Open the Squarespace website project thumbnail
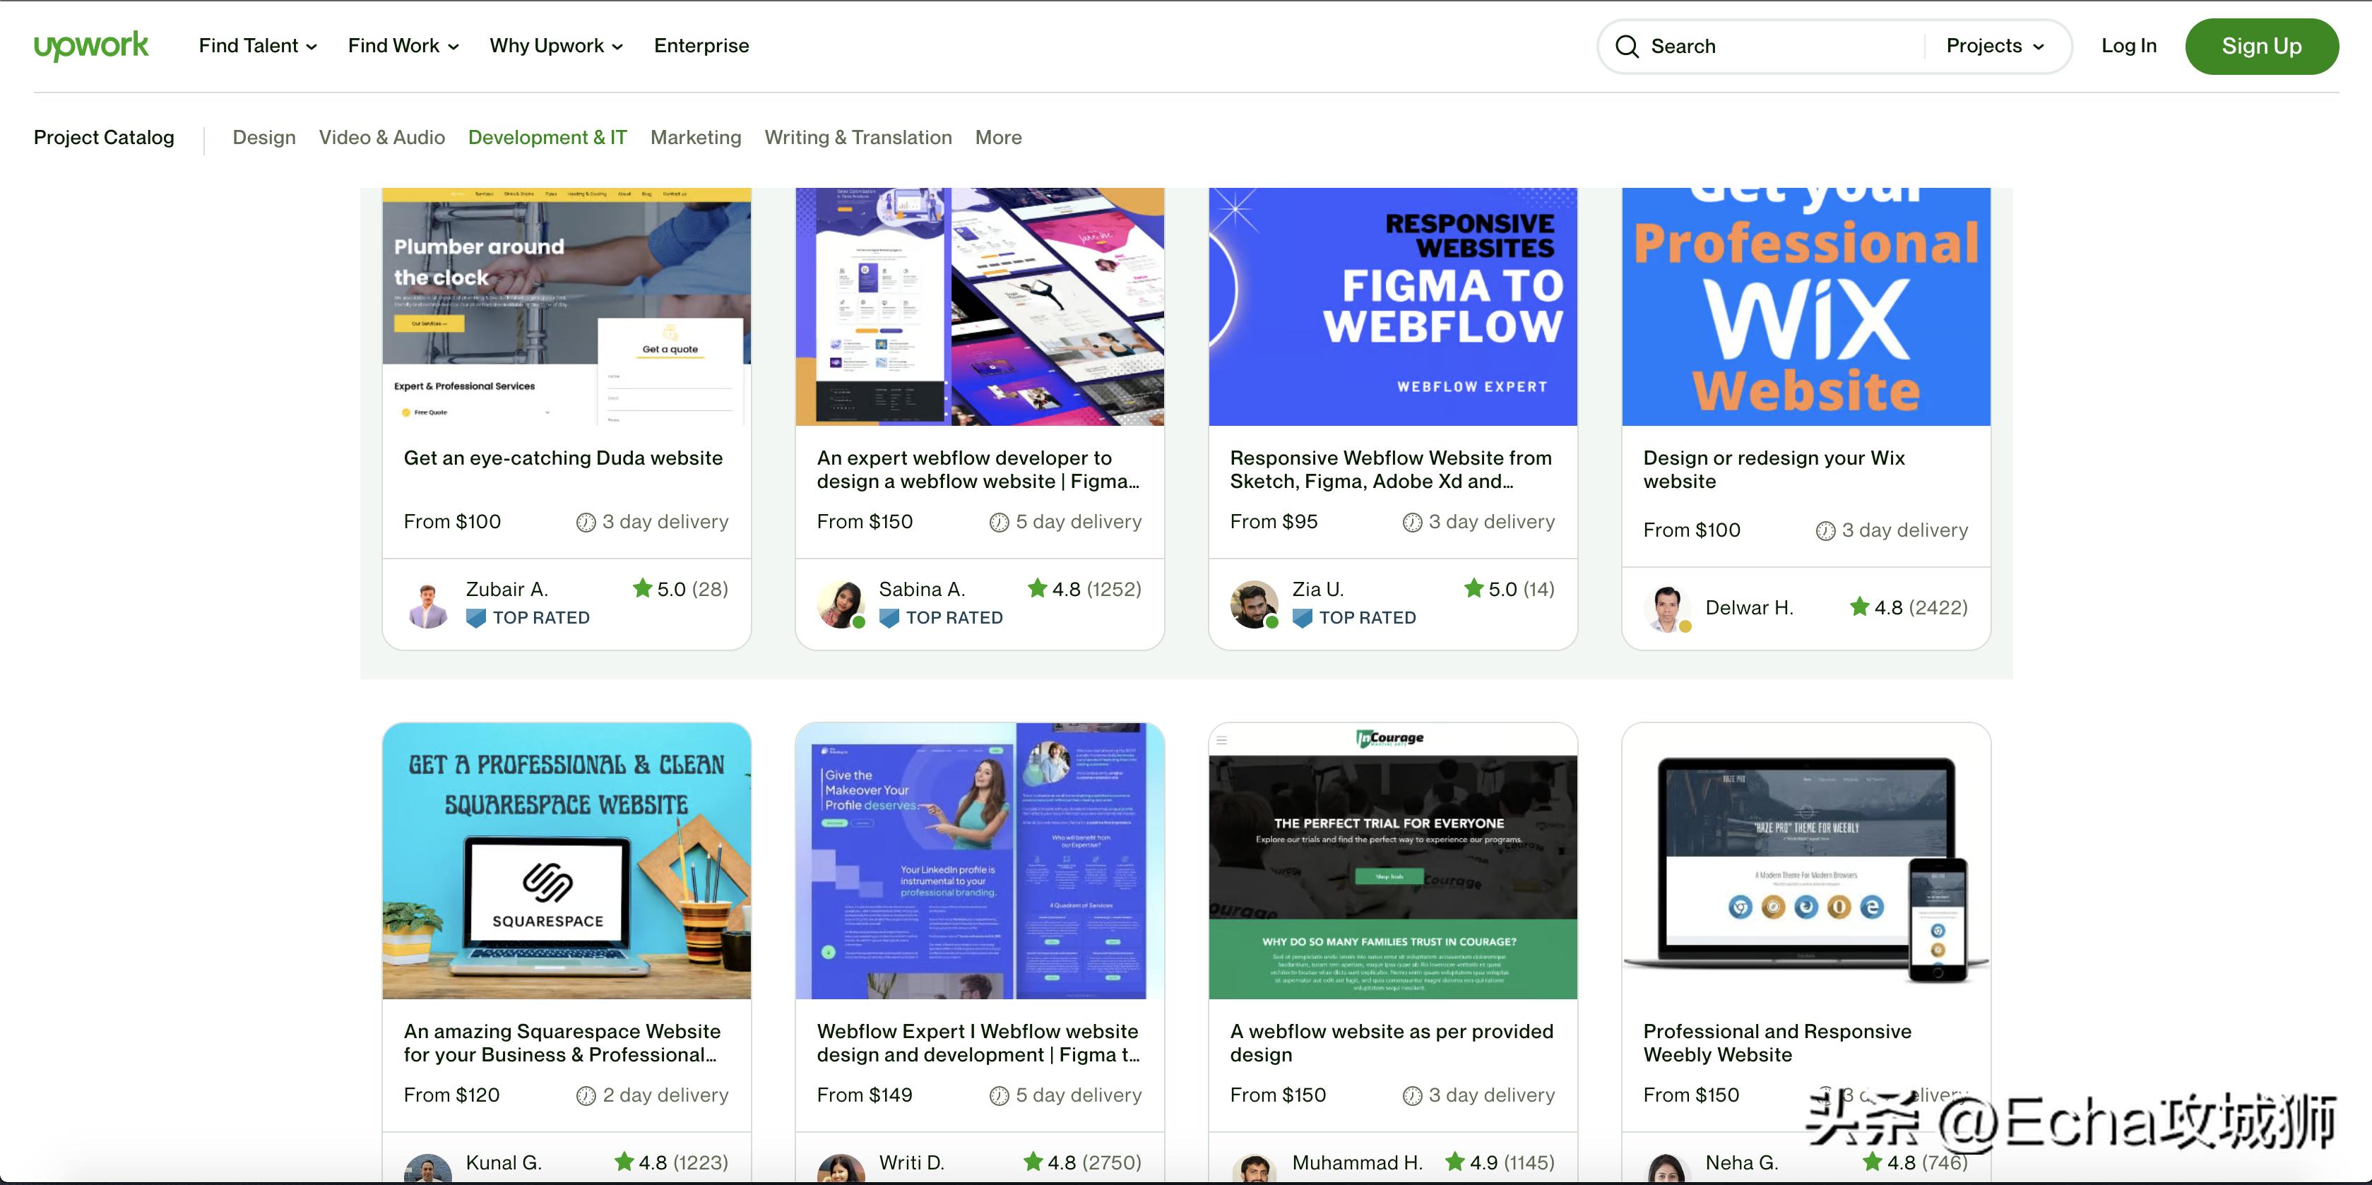Viewport: 2372px width, 1185px height. tap(567, 860)
